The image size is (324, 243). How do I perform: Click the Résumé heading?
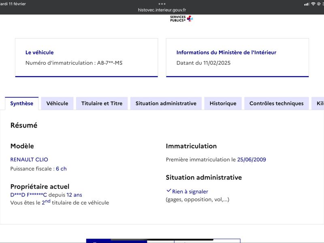pos(24,125)
